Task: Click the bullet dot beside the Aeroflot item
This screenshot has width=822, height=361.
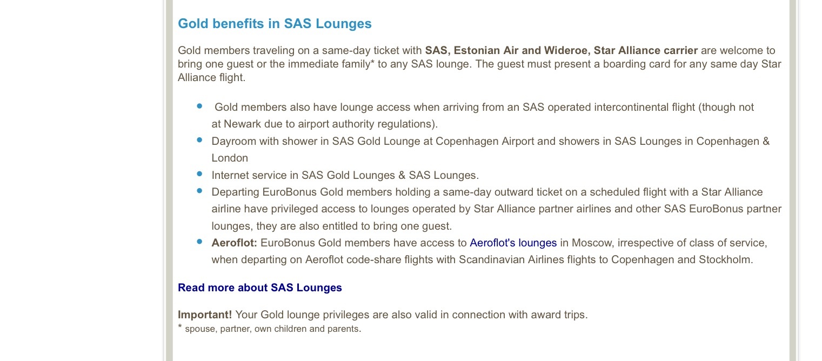Action: tap(200, 242)
